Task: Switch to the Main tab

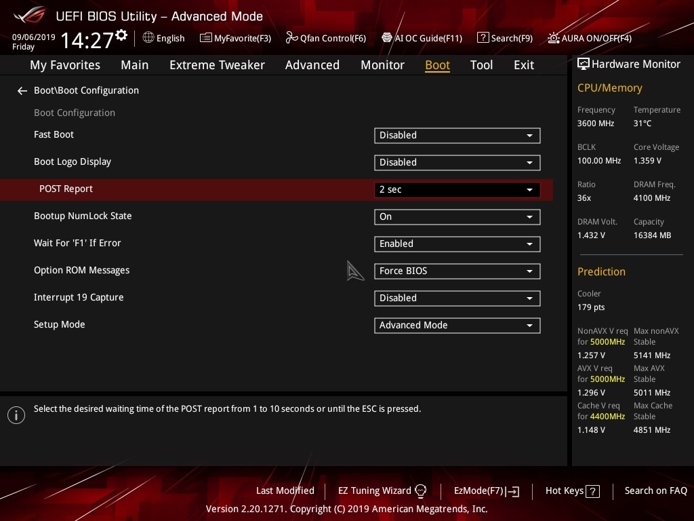Action: [135, 65]
